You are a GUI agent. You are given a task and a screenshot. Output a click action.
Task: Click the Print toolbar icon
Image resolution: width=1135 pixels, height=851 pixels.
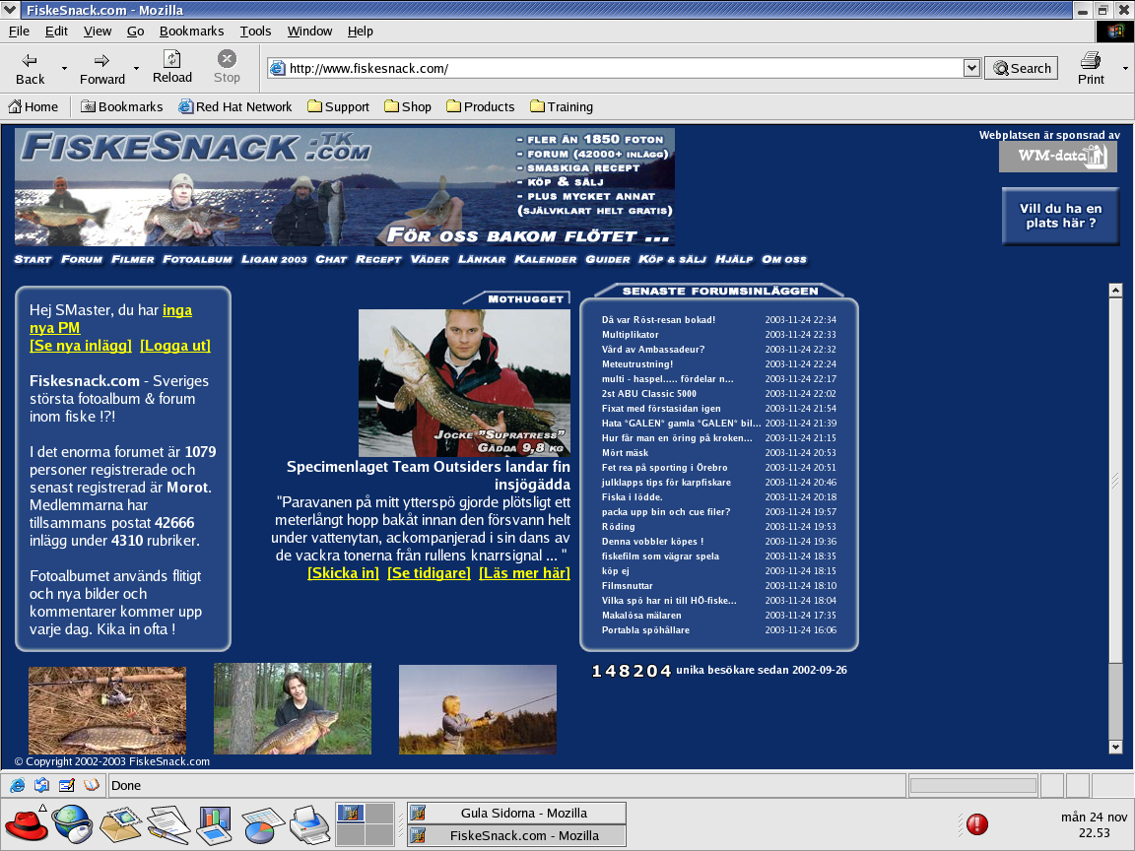(x=1090, y=60)
